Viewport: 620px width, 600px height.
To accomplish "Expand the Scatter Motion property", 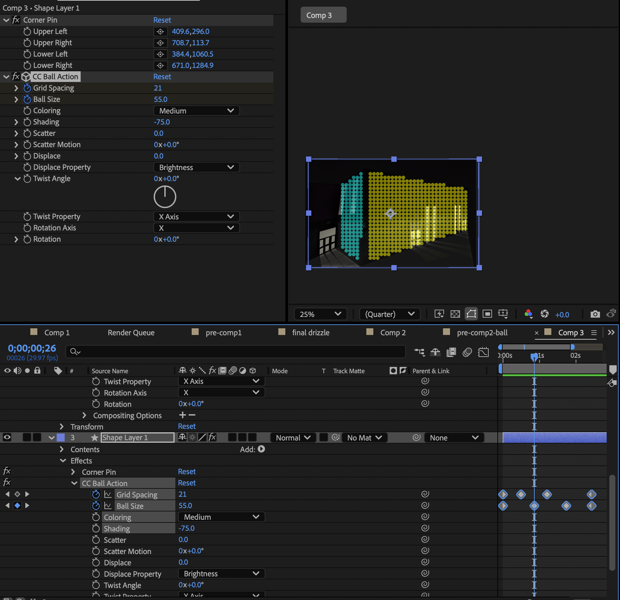I will tap(16, 145).
